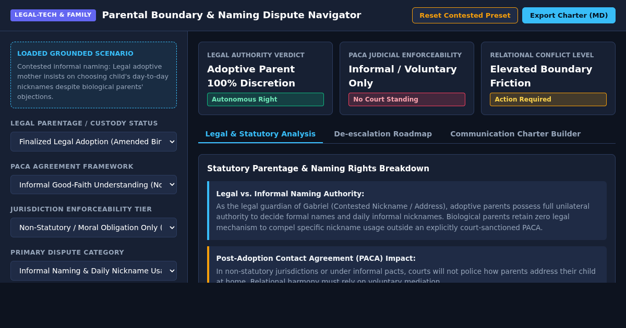Click the Informal / Voluntary Only value
Viewport: 626px width, 328px height.
[403, 76]
